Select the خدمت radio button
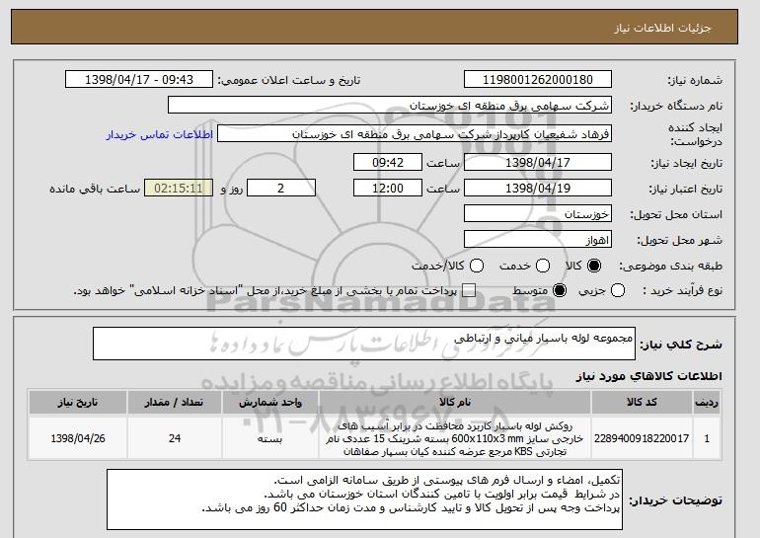Viewport: 760px width, 538px height. pyautogui.click(x=543, y=266)
